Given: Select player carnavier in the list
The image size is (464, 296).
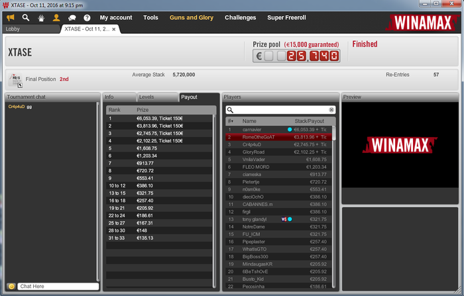Looking at the screenshot, I should point(278,130).
